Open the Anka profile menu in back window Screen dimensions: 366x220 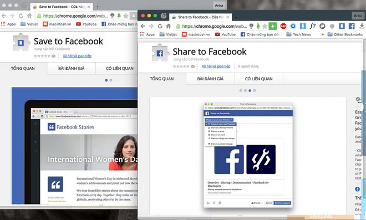[x=218, y=6]
